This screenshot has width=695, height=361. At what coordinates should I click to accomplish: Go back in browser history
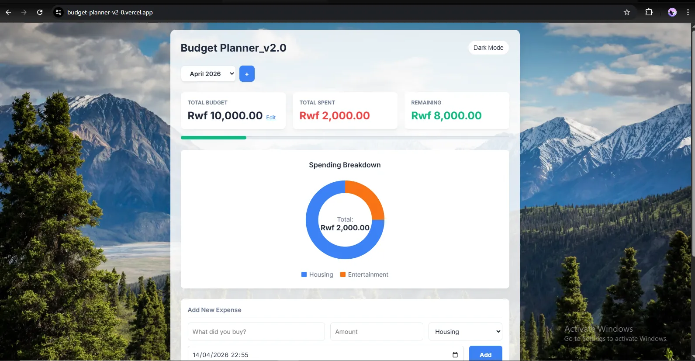click(x=8, y=12)
